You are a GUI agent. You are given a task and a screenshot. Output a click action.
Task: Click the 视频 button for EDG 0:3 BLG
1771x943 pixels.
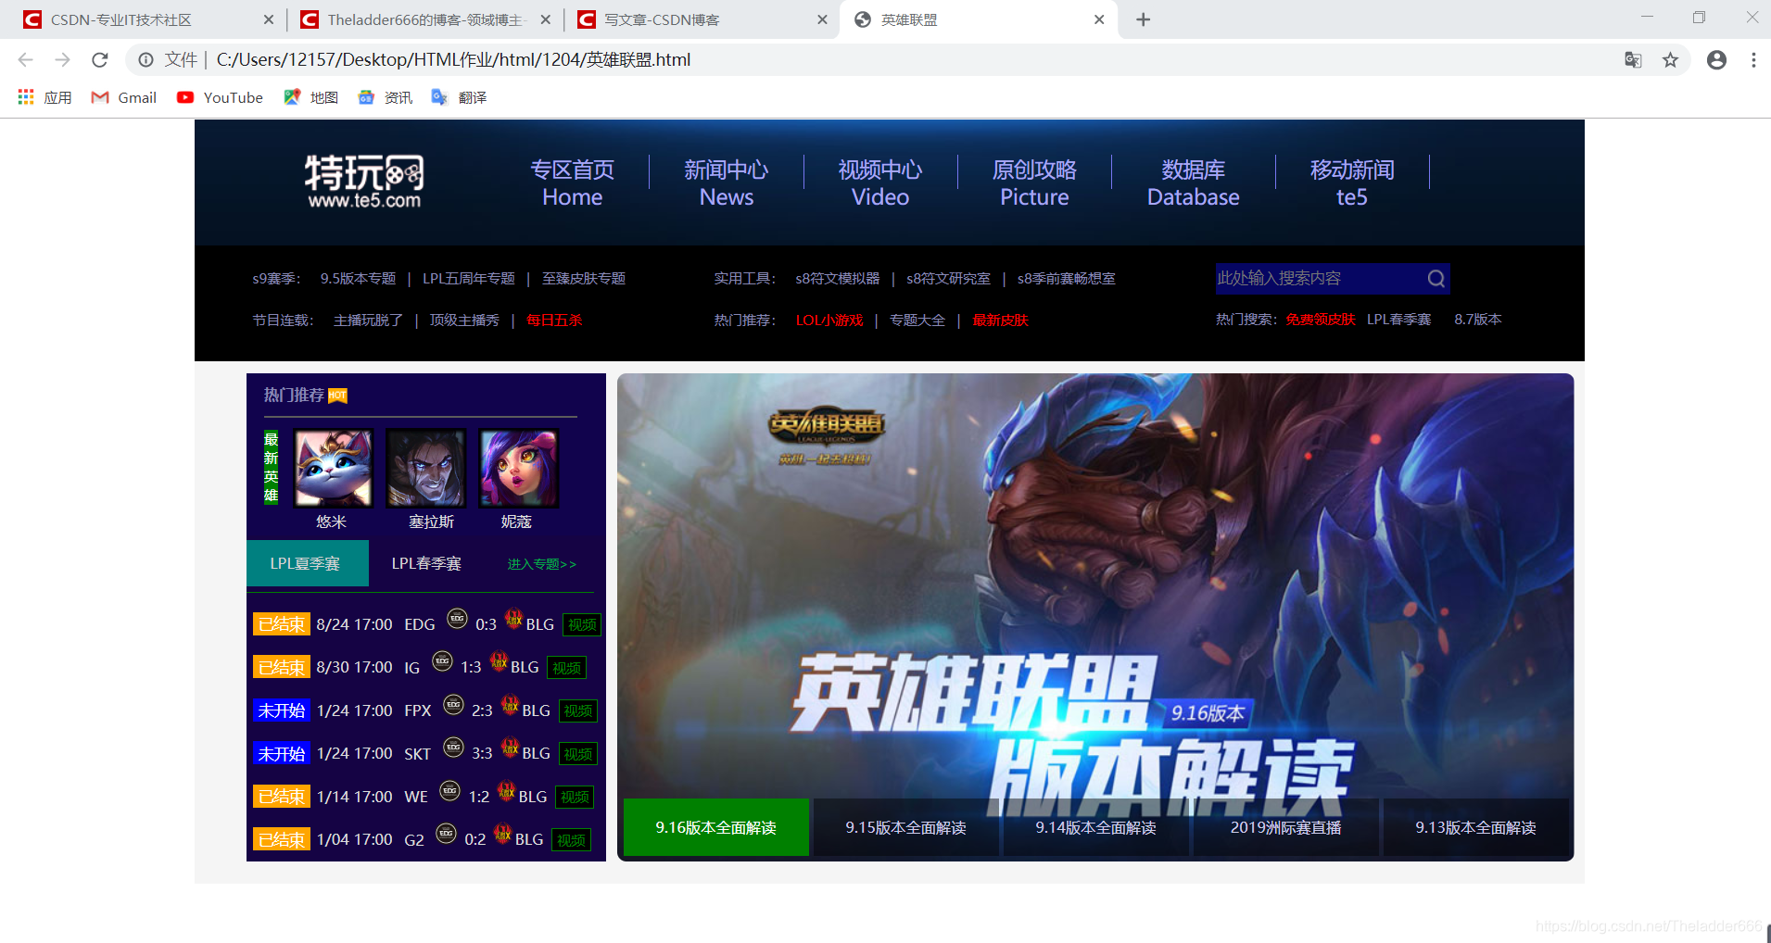pyautogui.click(x=582, y=625)
